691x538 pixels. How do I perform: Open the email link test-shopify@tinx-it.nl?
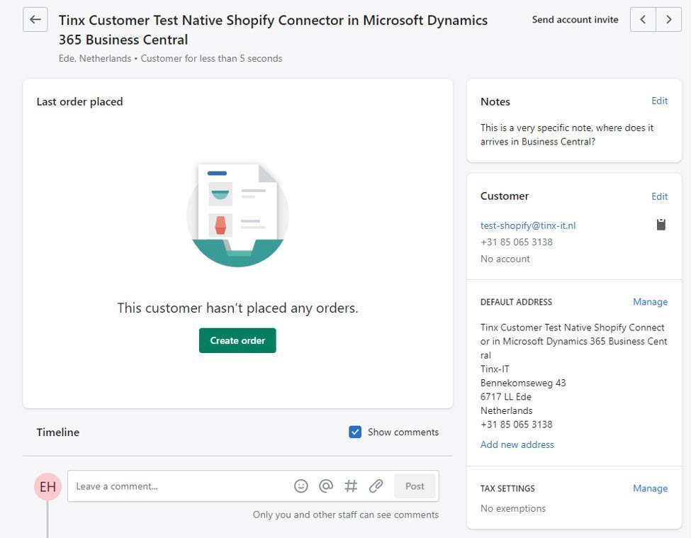pyautogui.click(x=529, y=225)
